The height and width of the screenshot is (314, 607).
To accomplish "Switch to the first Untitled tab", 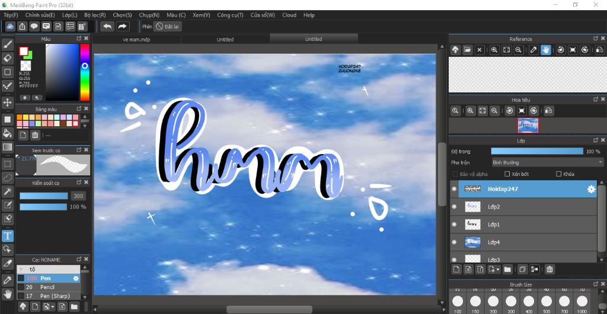I will (x=225, y=39).
